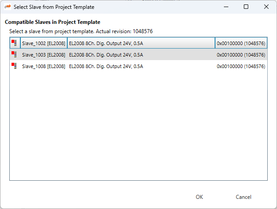Viewport: 277px width, 209px height.
Task: Select the Slave_1008 [EL2008] name cell
Action: click(x=43, y=66)
